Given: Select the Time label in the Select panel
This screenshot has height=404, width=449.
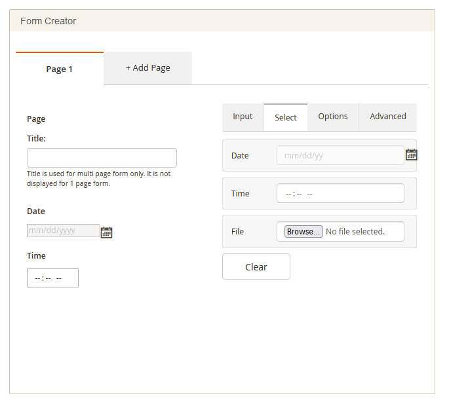Looking at the screenshot, I should (241, 194).
